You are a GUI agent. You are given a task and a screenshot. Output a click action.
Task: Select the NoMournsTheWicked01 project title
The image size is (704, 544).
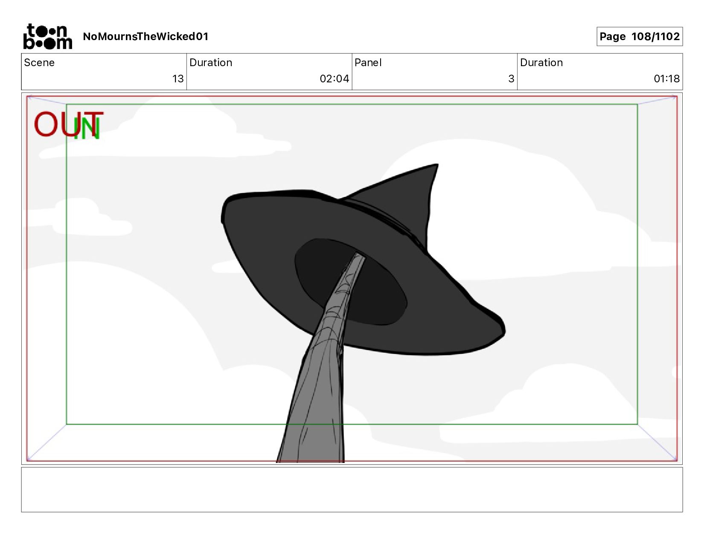coord(145,37)
